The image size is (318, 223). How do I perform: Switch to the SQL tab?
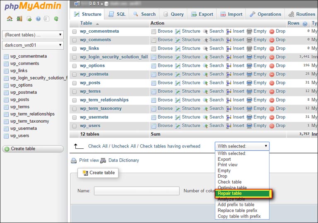coord(117,14)
